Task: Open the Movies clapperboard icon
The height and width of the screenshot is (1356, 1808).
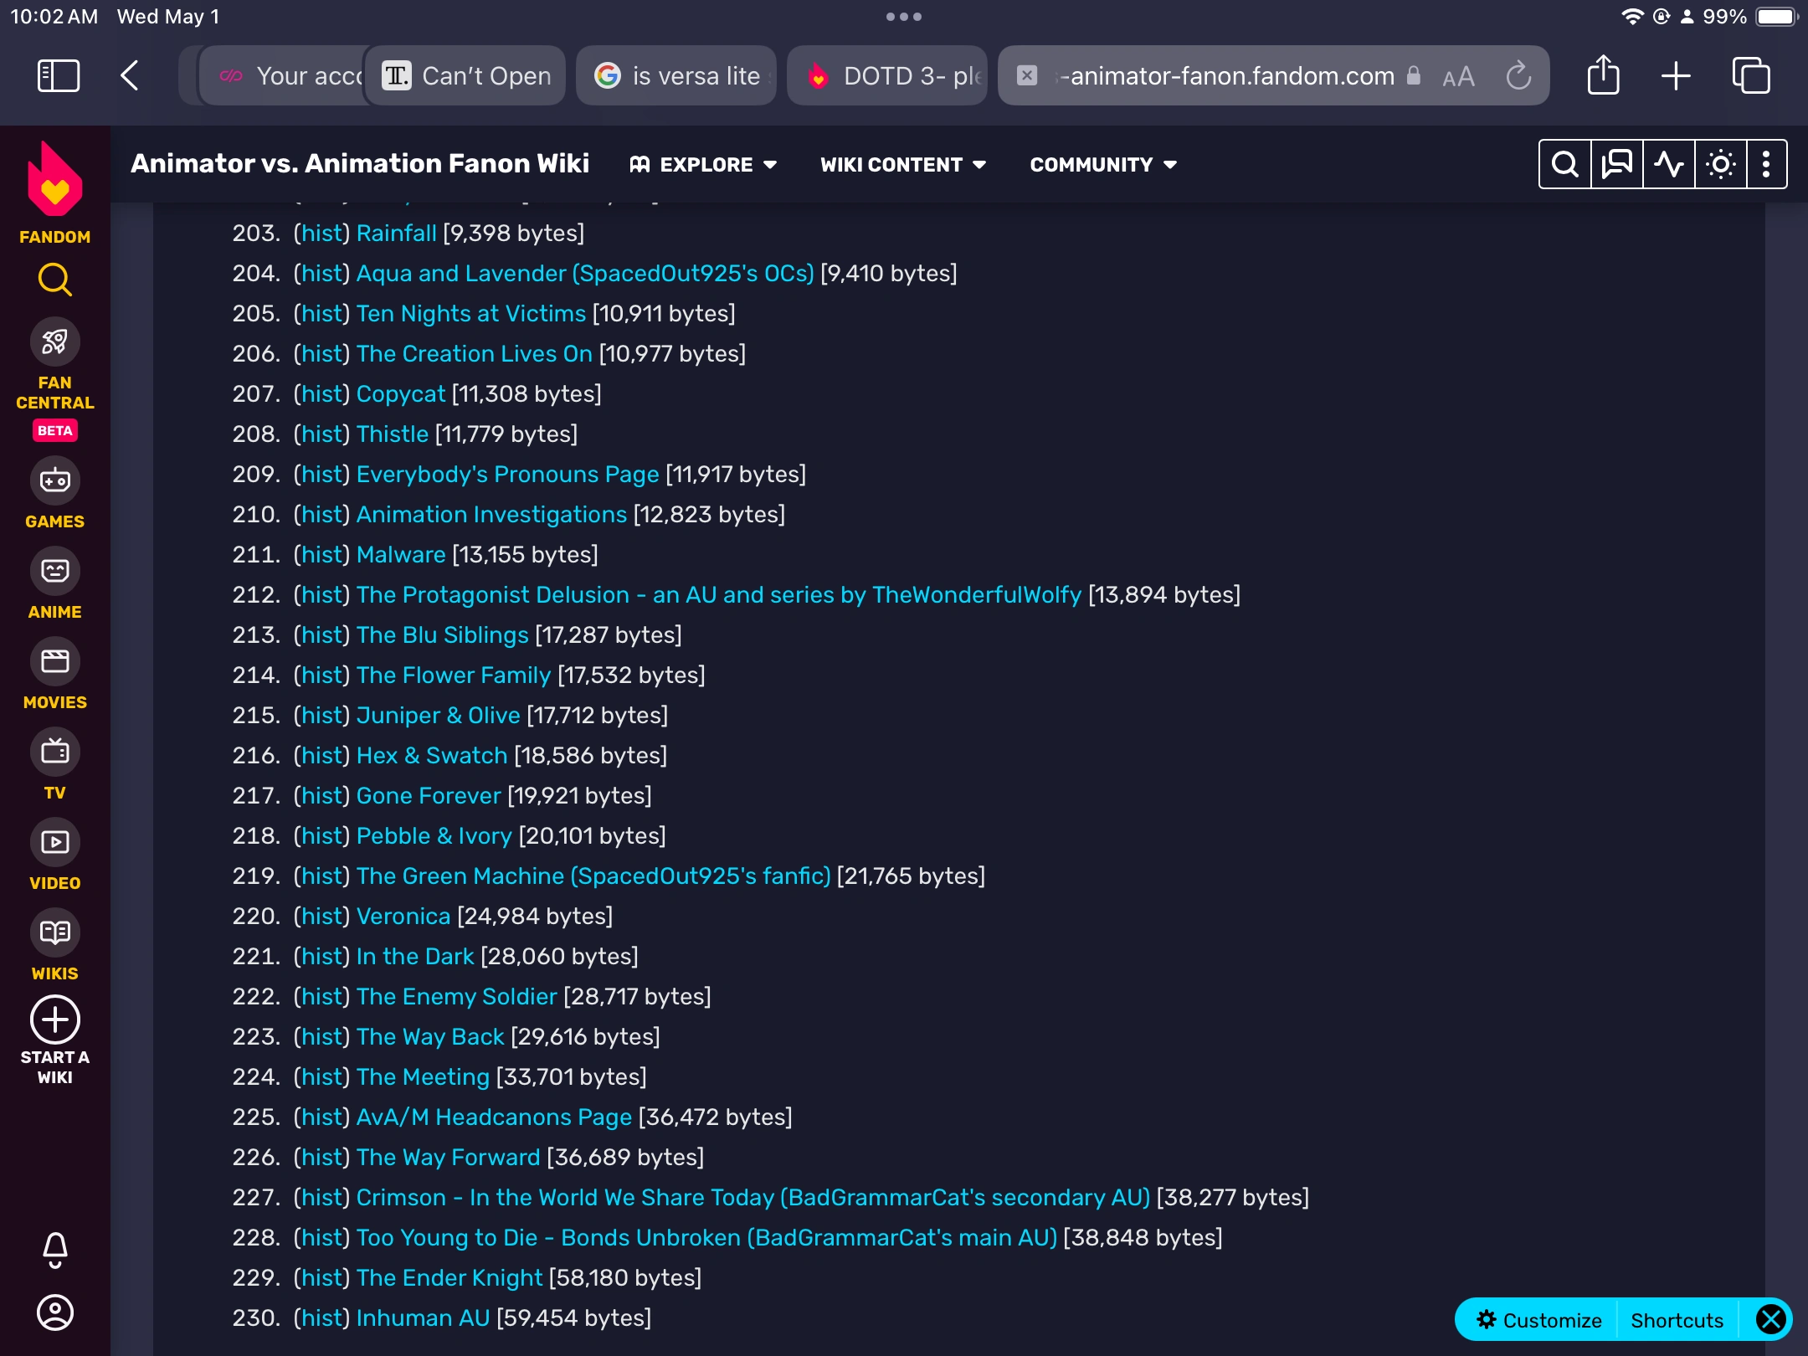Action: click(x=54, y=661)
